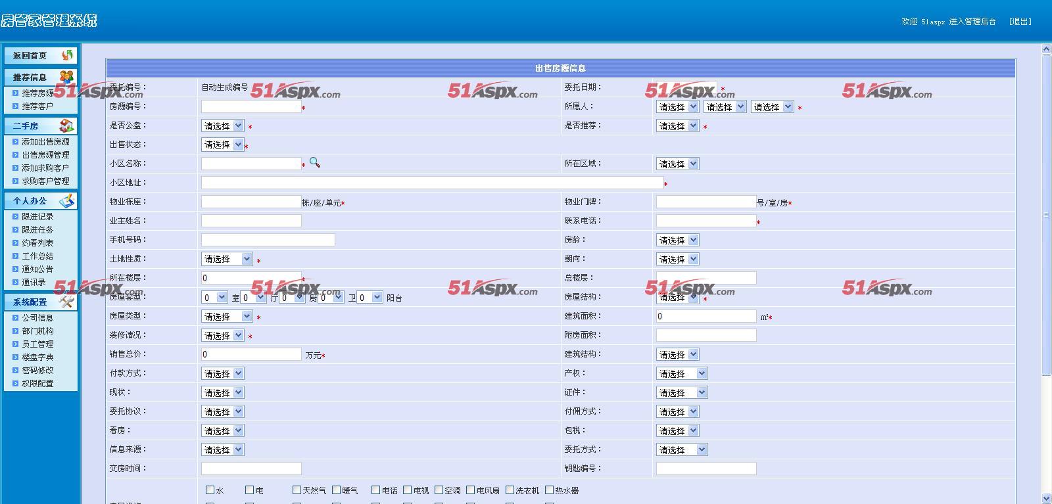Open 出售房源管理 menu item

(45, 154)
